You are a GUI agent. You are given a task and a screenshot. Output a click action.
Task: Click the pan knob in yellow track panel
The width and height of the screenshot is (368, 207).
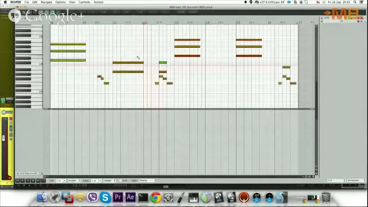3,112
